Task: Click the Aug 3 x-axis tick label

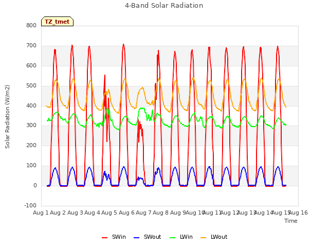Action: coord(75,213)
